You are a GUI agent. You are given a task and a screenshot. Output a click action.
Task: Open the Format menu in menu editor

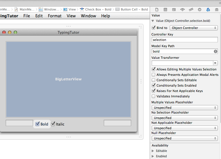click(x=55, y=16)
